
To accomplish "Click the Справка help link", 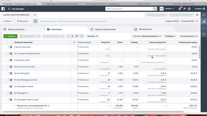I will (198, 9).
